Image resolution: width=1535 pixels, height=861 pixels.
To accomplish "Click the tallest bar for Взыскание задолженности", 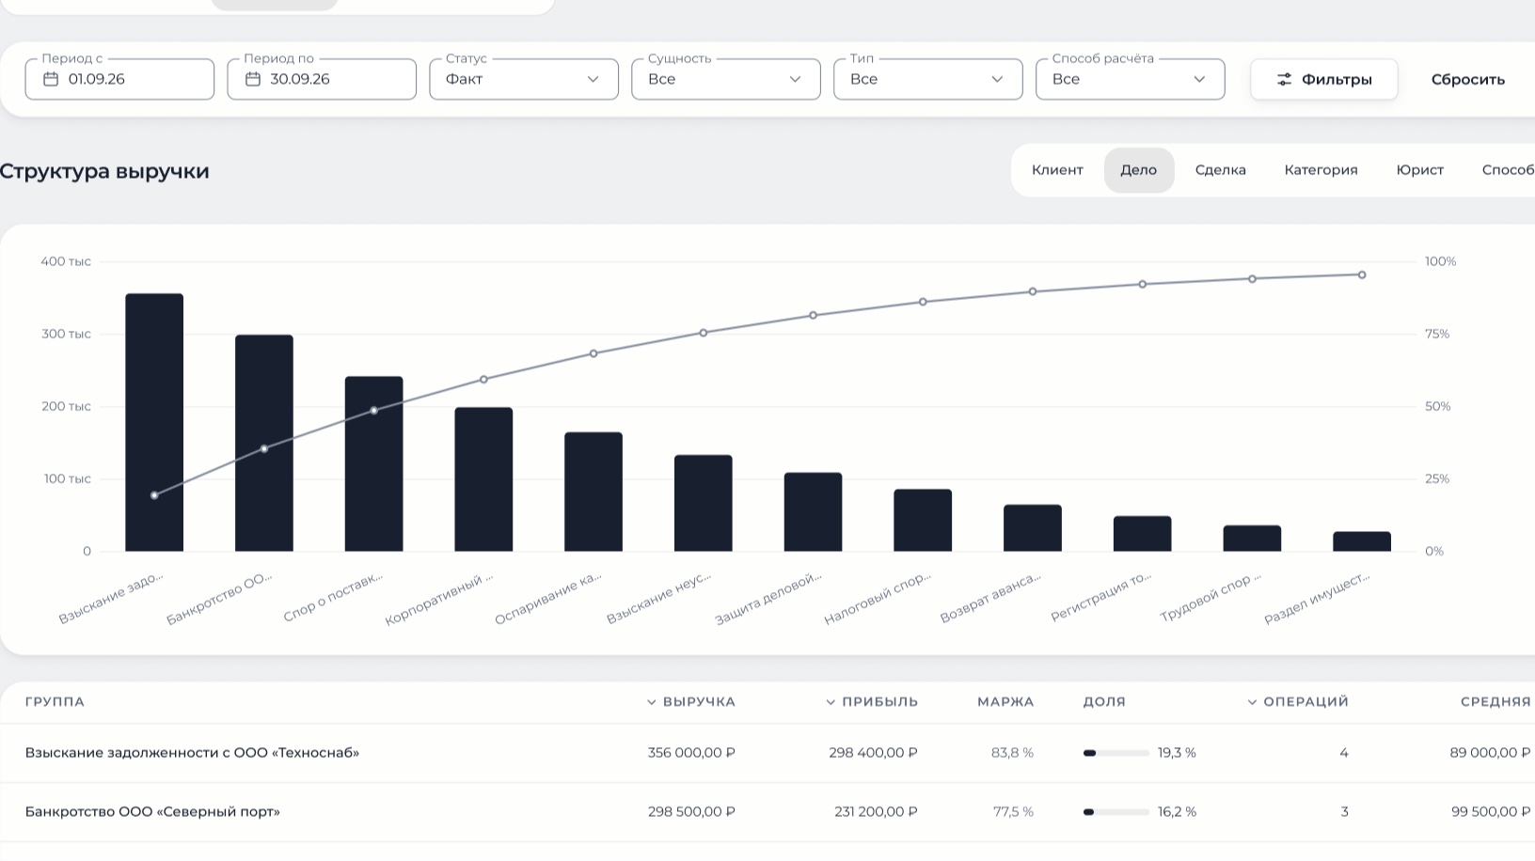I will click(x=154, y=423).
